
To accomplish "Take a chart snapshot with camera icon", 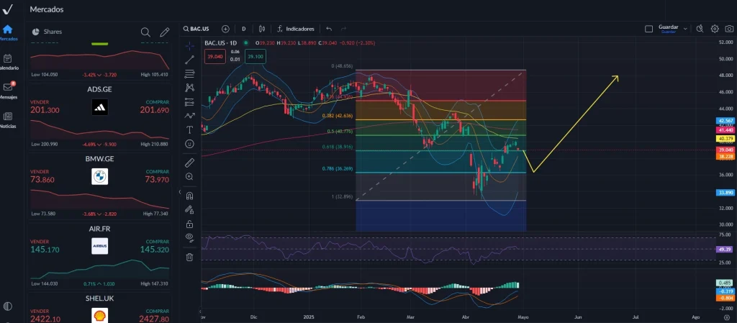I will pos(729,29).
